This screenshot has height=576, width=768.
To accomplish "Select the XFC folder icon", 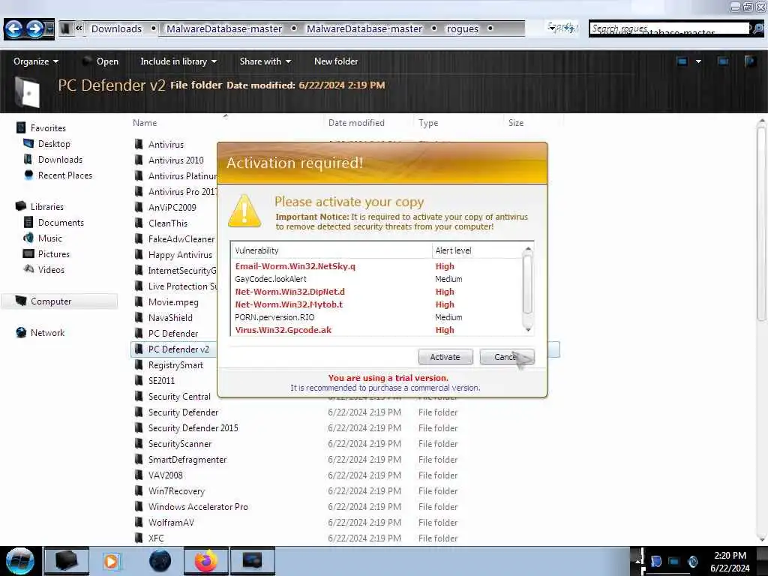I will point(139,538).
